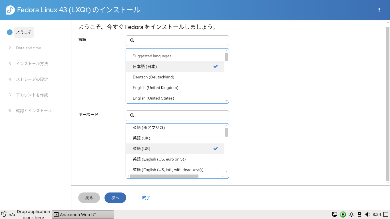Go to the ストレージの設定 step
This screenshot has height=219, width=390.
click(x=32, y=79)
